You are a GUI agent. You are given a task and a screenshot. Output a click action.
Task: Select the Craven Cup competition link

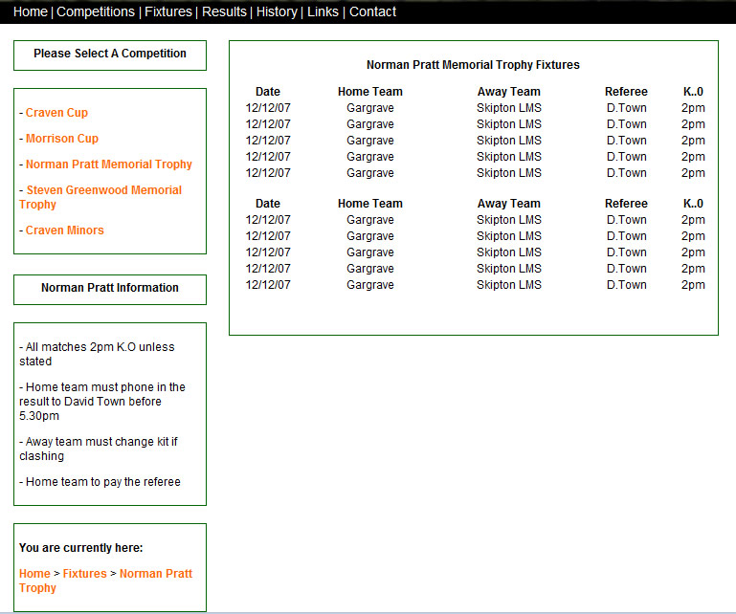click(x=56, y=113)
